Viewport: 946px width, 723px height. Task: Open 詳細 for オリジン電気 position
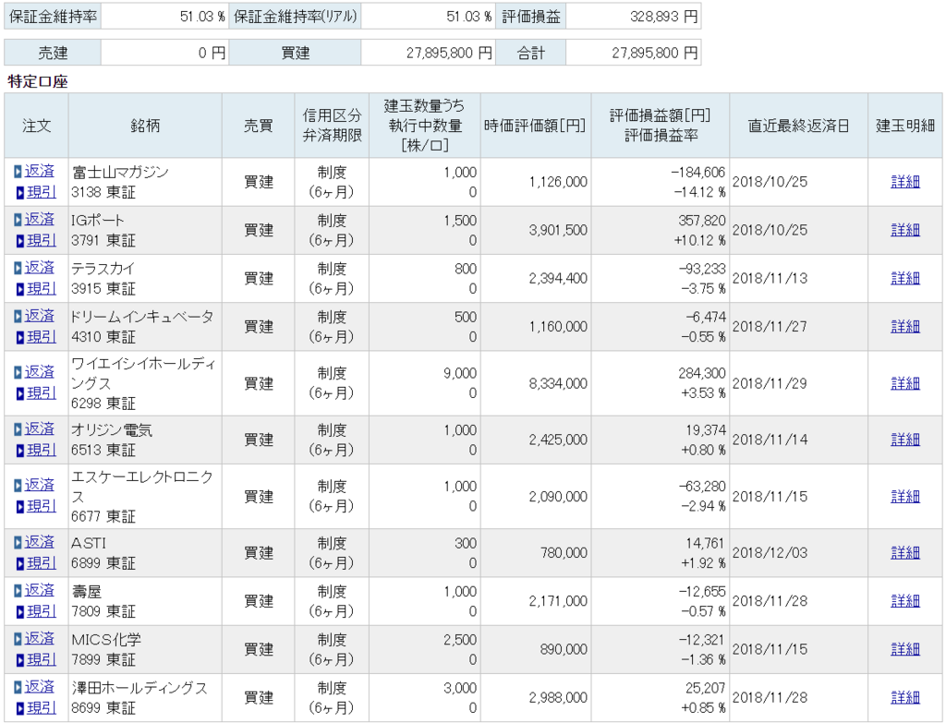905,440
